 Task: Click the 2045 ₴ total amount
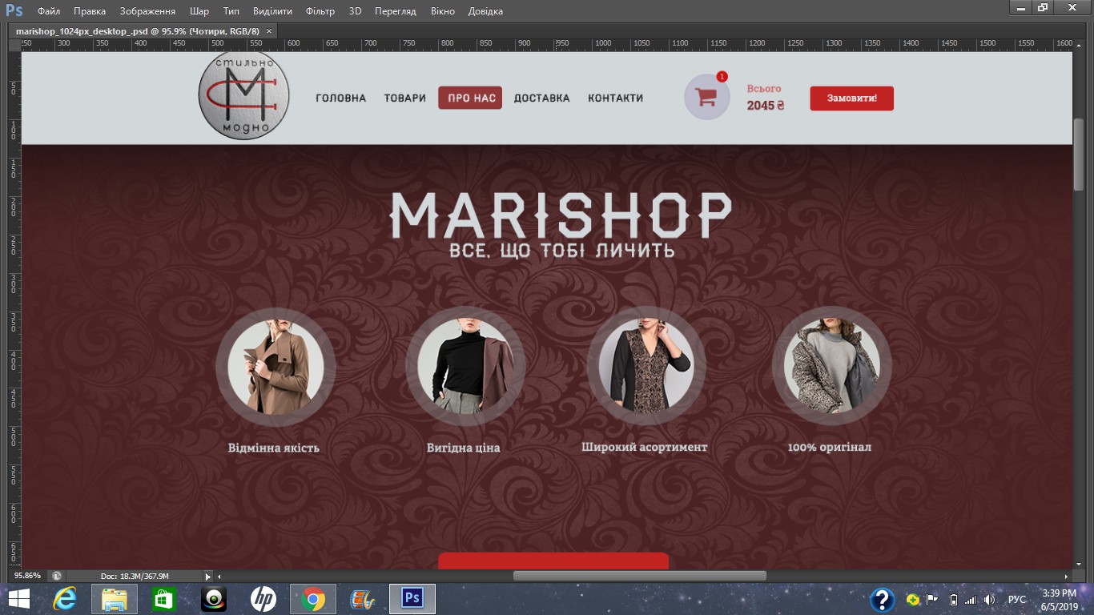click(766, 105)
